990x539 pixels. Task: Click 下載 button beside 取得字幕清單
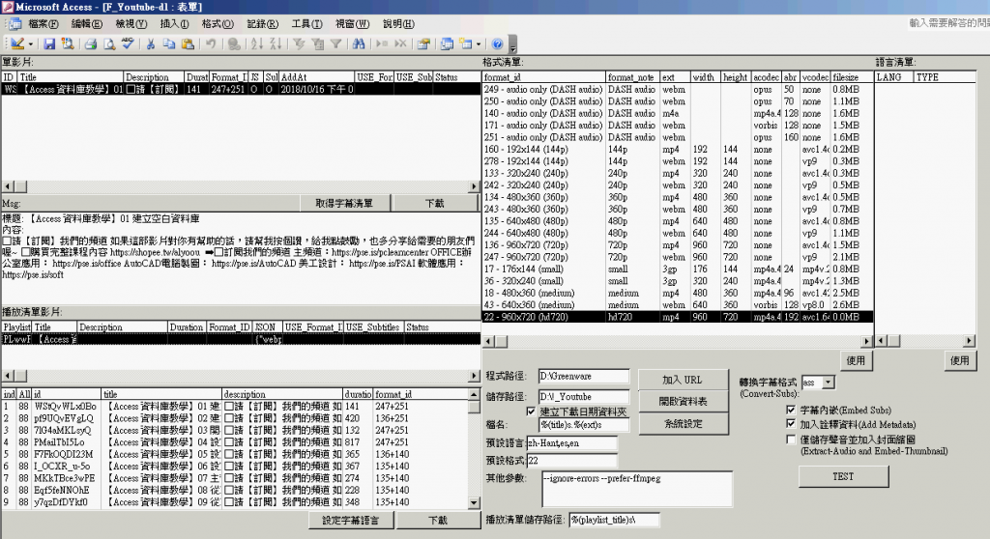click(x=434, y=203)
